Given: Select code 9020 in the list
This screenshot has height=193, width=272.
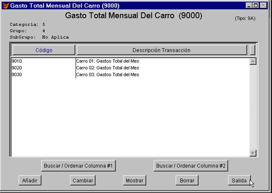Looking at the screenshot, I should [x=17, y=68].
